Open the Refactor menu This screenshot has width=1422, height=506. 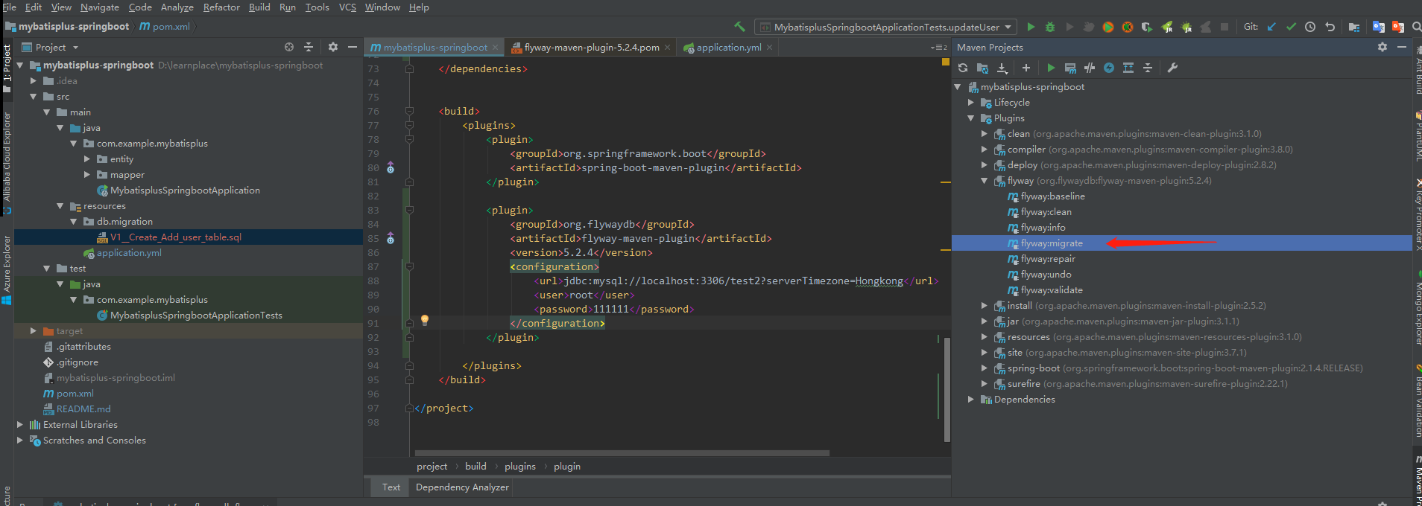221,7
